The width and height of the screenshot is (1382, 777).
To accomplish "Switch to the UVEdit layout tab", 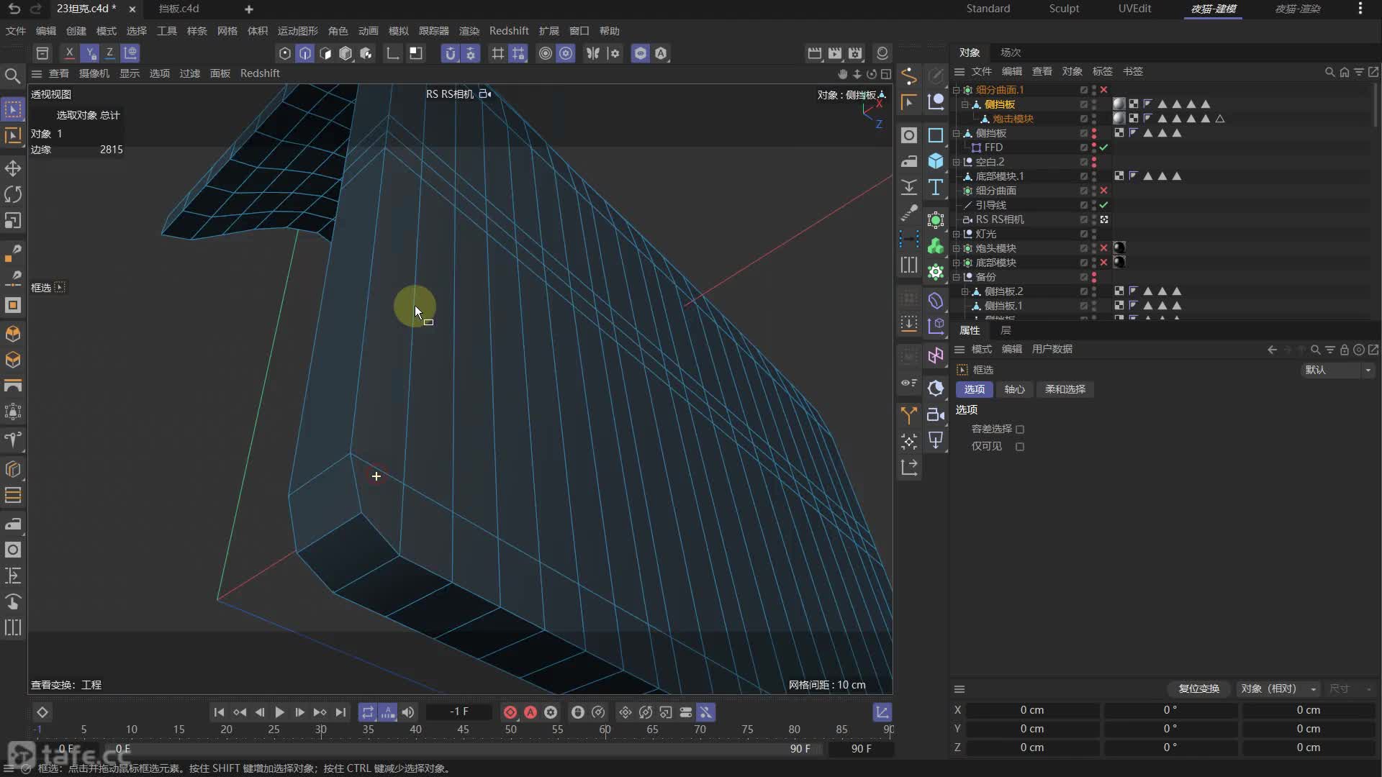I will pyautogui.click(x=1134, y=9).
